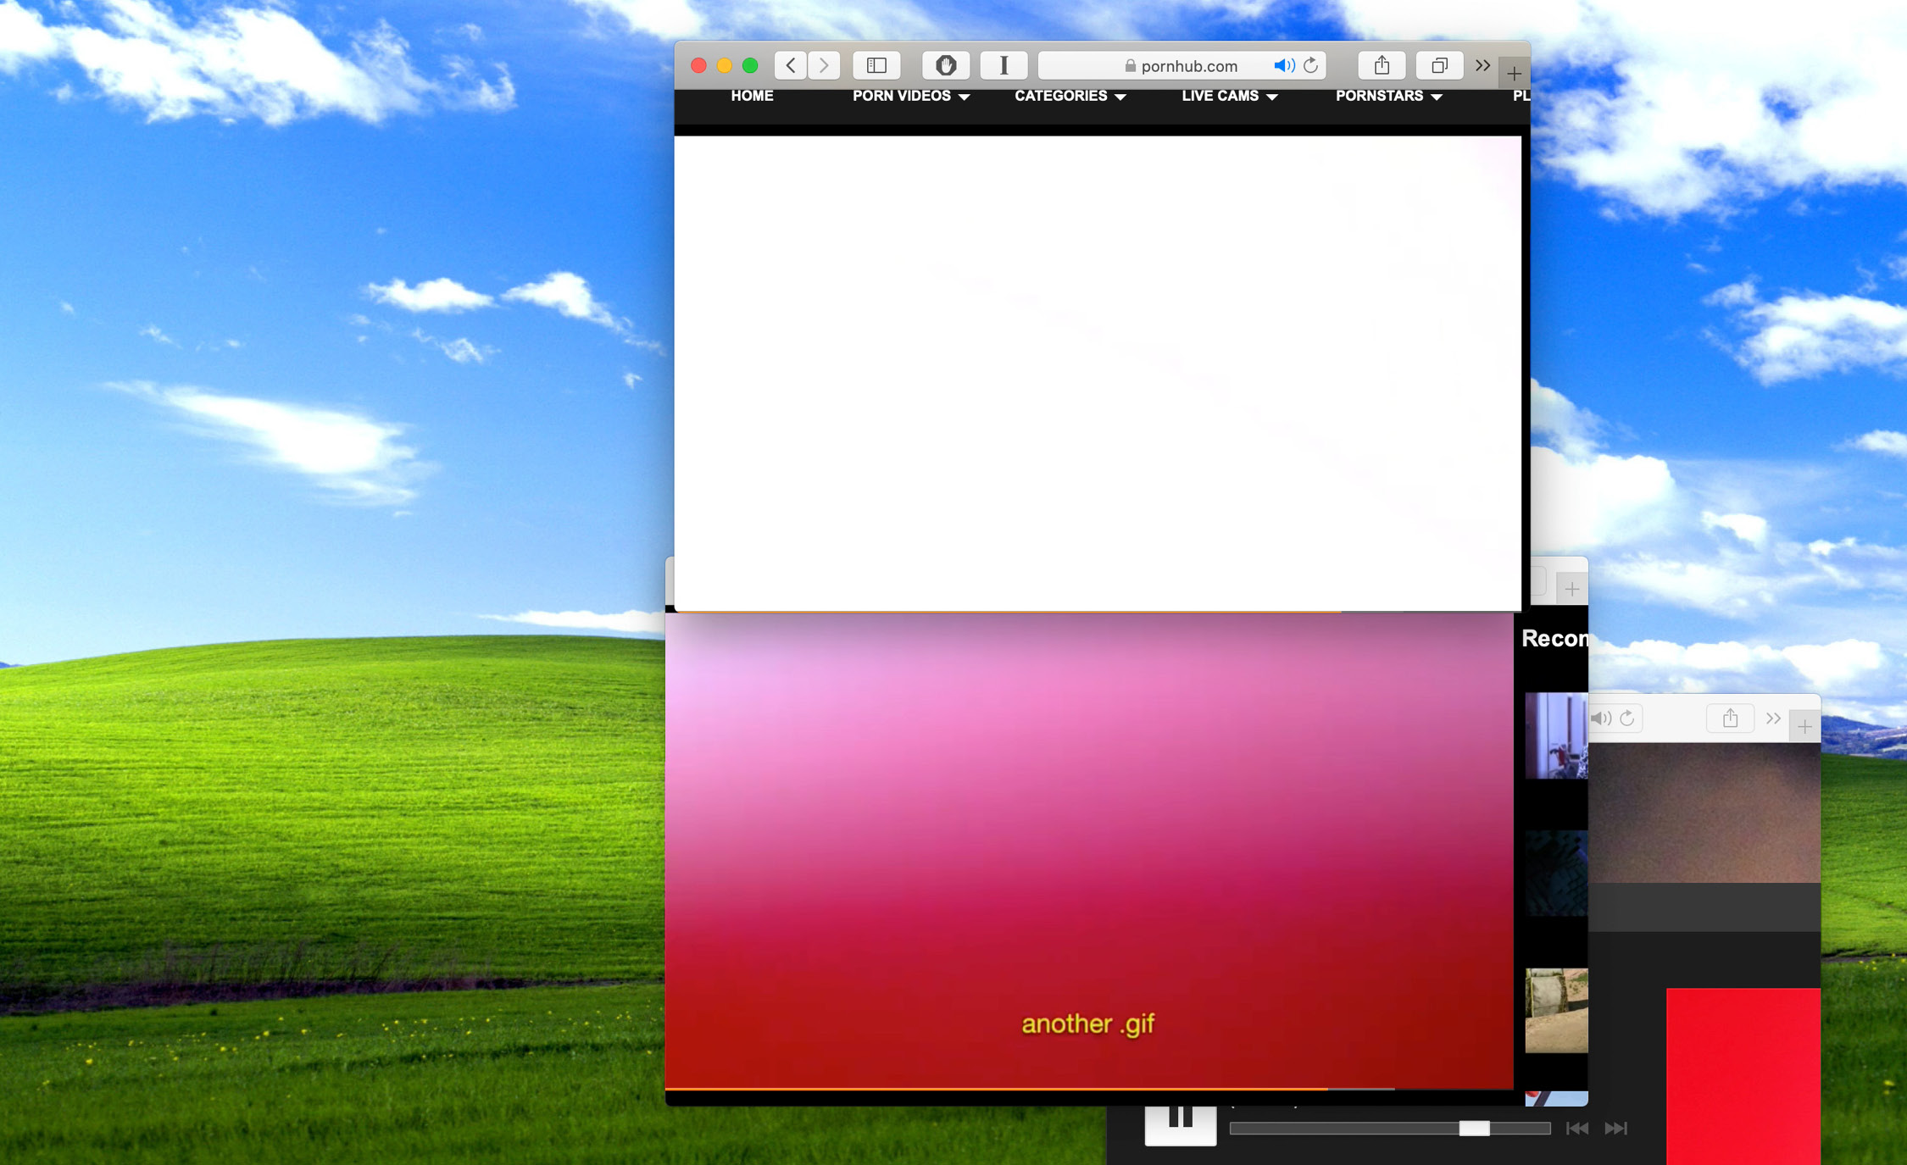Click the 'I' extension toolbar icon
The image size is (1907, 1165).
[1004, 65]
